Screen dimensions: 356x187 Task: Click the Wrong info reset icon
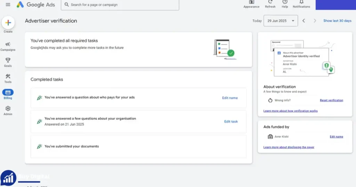click(x=270, y=100)
